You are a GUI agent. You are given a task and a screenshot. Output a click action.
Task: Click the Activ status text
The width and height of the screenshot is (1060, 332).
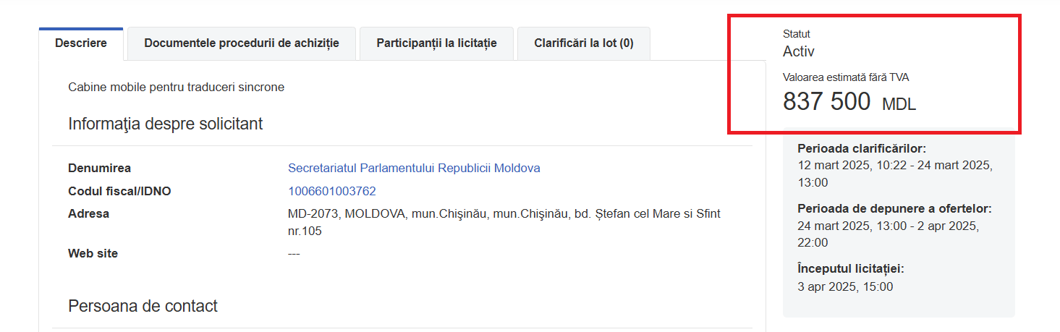click(799, 51)
